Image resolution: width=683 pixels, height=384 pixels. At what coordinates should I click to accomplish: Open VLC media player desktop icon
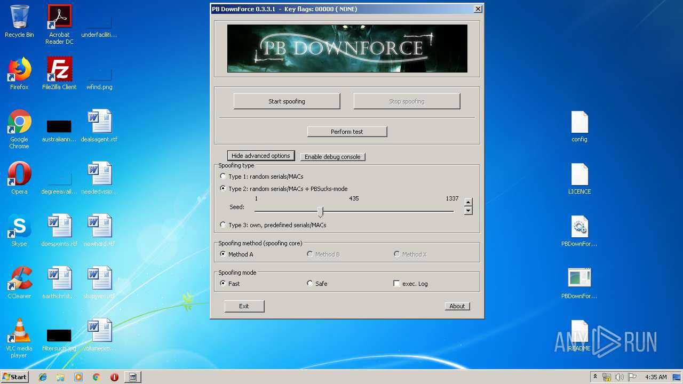(x=19, y=338)
